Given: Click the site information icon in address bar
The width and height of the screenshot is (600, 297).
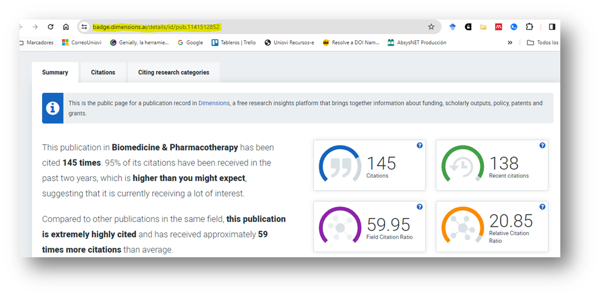Looking at the screenshot, I should tap(84, 27).
